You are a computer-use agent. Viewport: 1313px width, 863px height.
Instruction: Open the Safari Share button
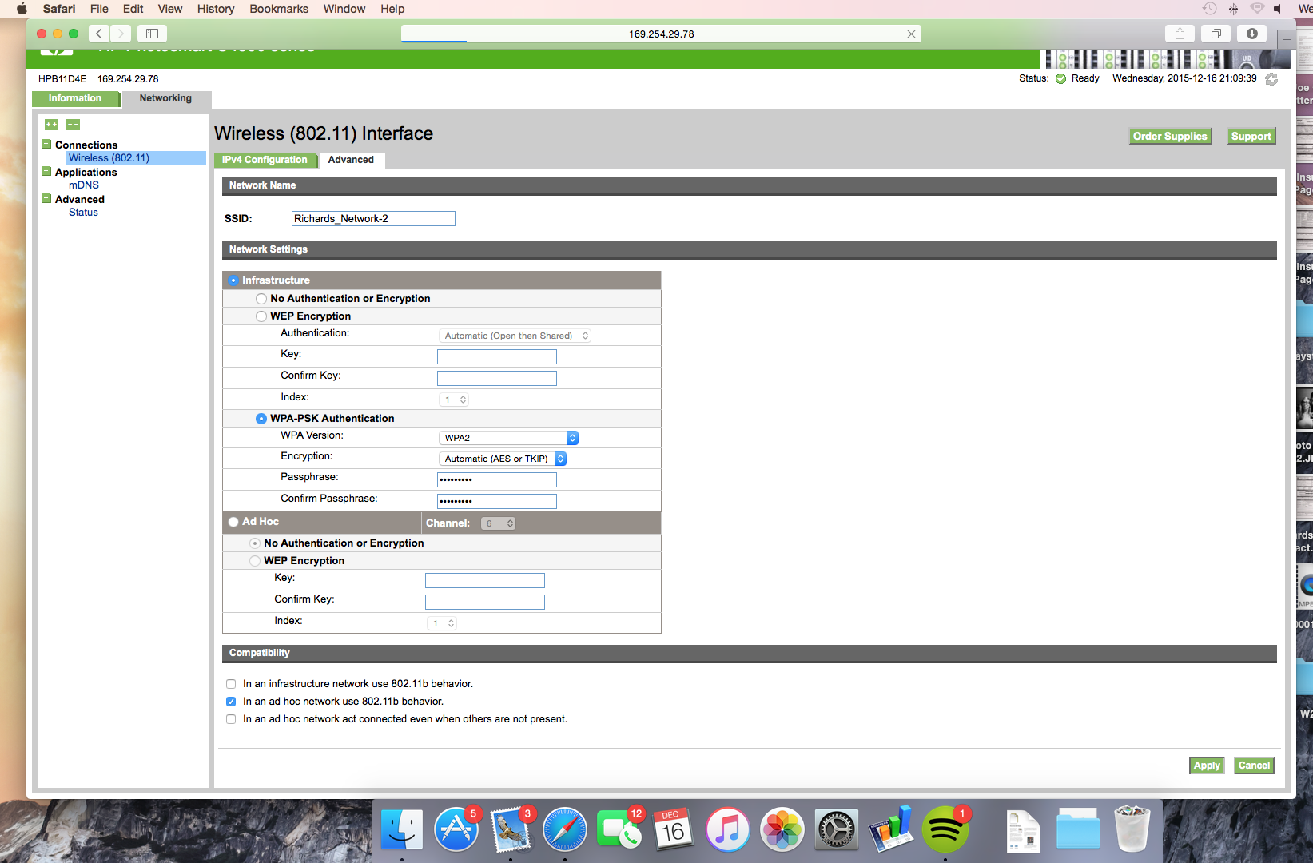coord(1180,34)
